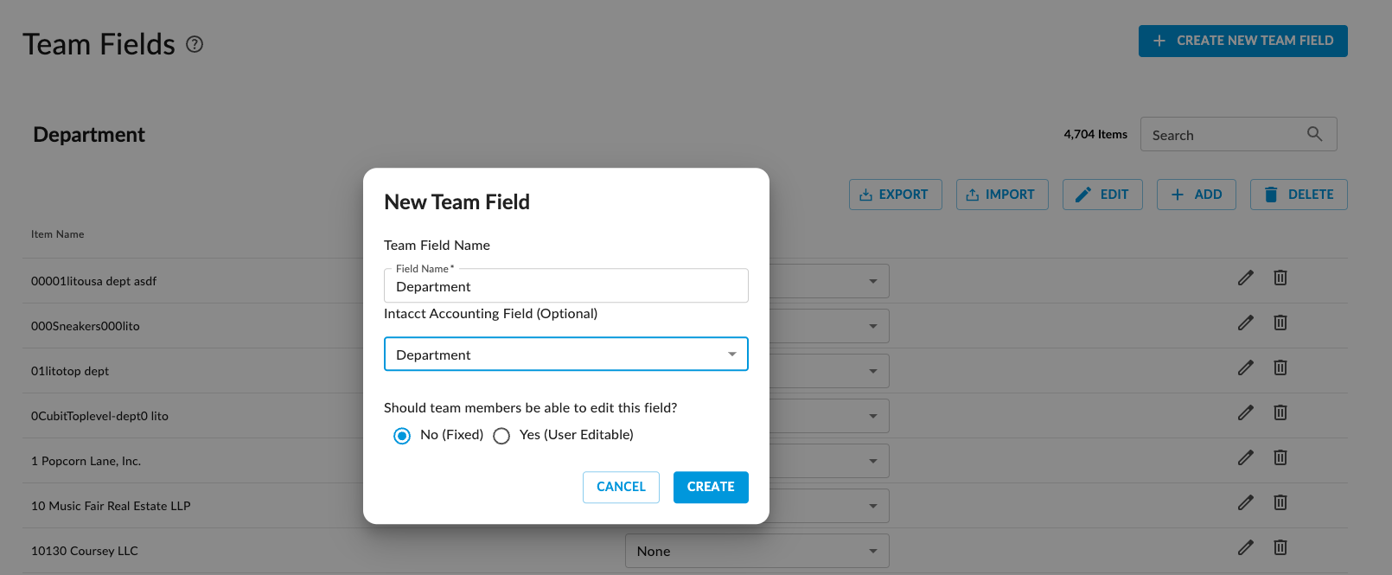Select the No (Fixed) radio option

click(402, 436)
